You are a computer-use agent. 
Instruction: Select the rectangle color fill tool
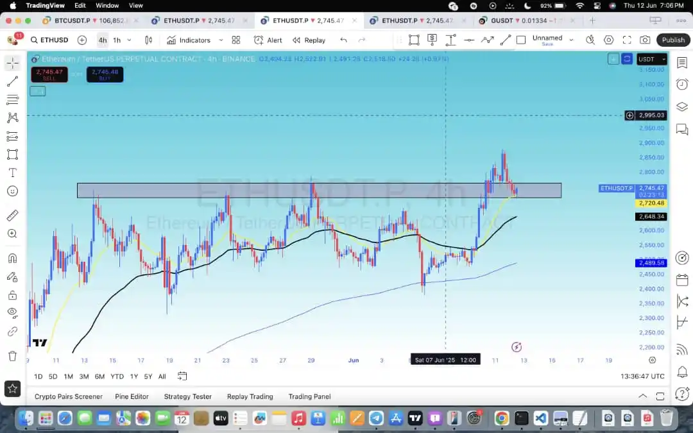click(521, 40)
